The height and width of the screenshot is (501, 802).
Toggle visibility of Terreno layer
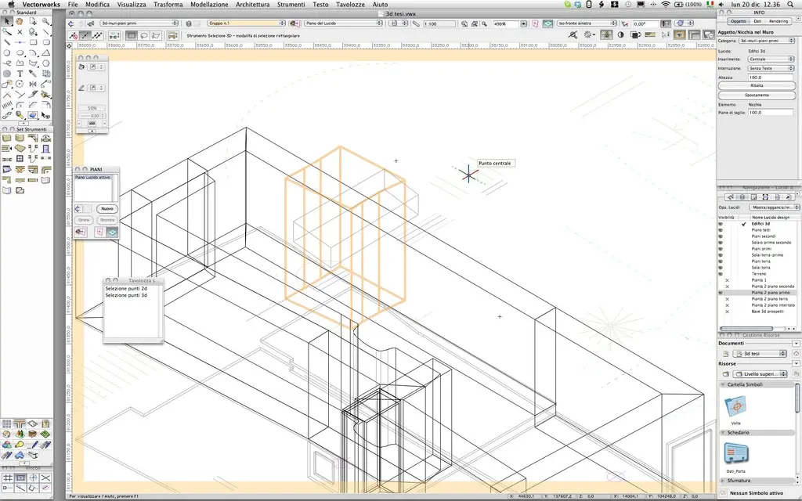click(721, 273)
